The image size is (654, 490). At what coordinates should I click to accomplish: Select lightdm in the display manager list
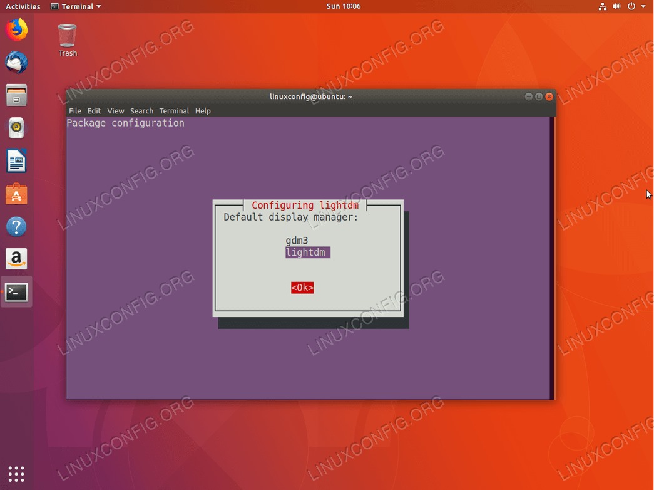click(308, 253)
